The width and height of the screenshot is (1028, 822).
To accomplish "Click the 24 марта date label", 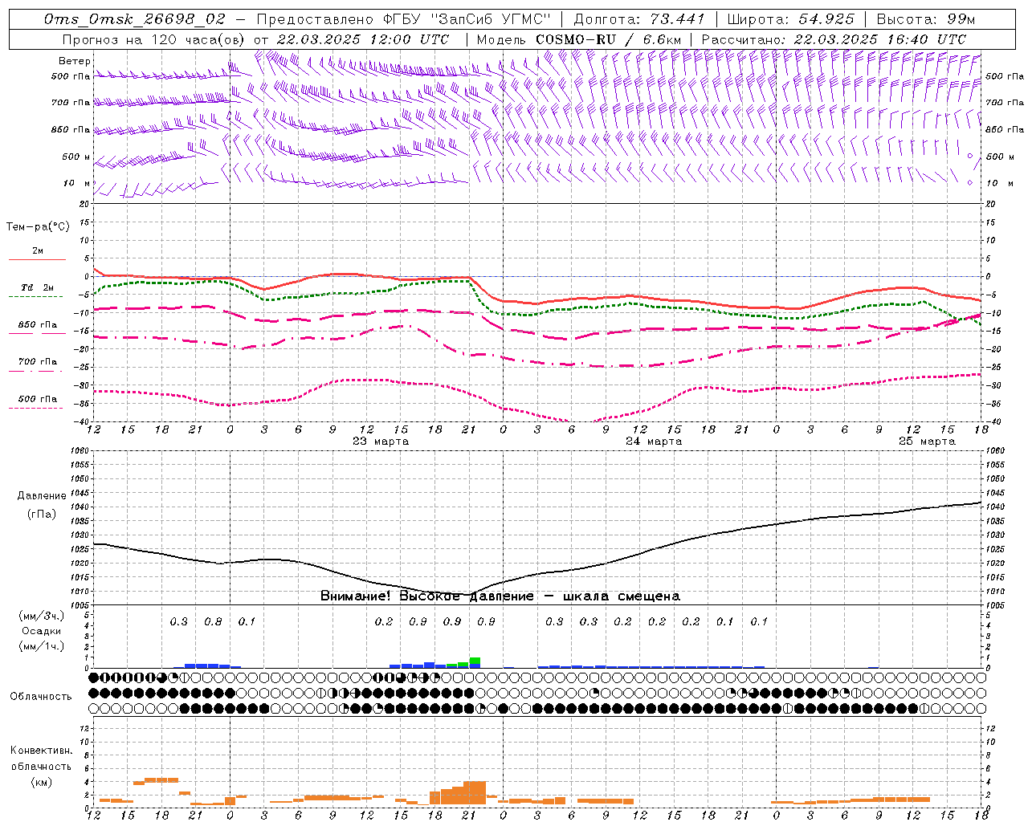I will [654, 441].
